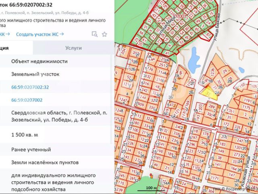Open cadastral quarter link 66:59:0207002
This screenshot has height=194, width=258.
tap(27, 100)
